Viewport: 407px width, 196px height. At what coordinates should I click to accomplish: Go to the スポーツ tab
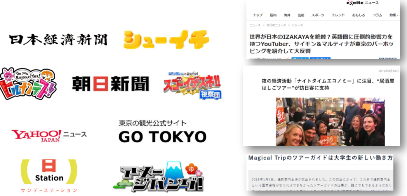coord(318,15)
